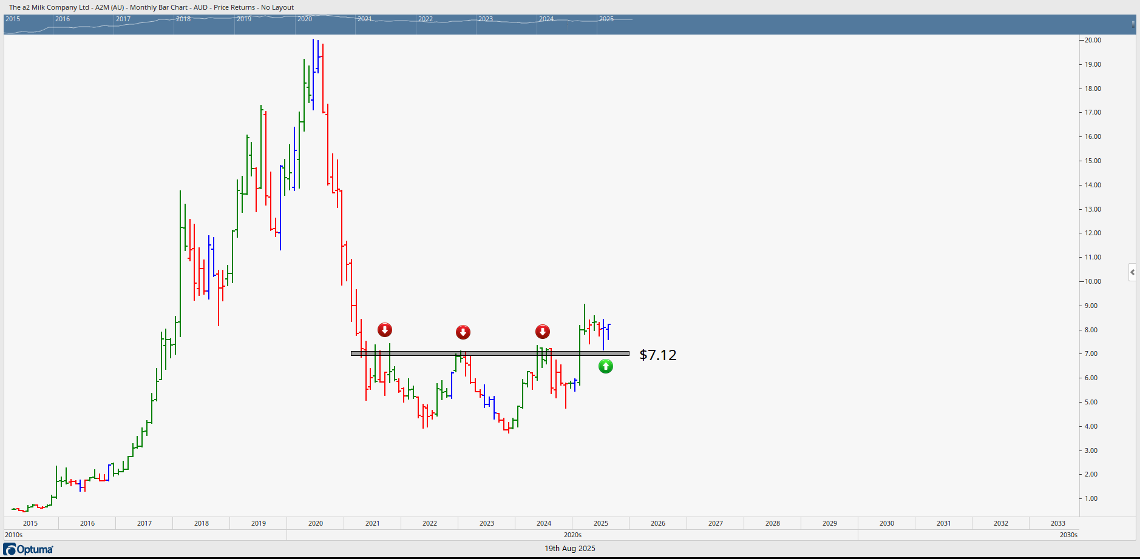Click the 8.00 price axis label

pyautogui.click(x=1091, y=330)
